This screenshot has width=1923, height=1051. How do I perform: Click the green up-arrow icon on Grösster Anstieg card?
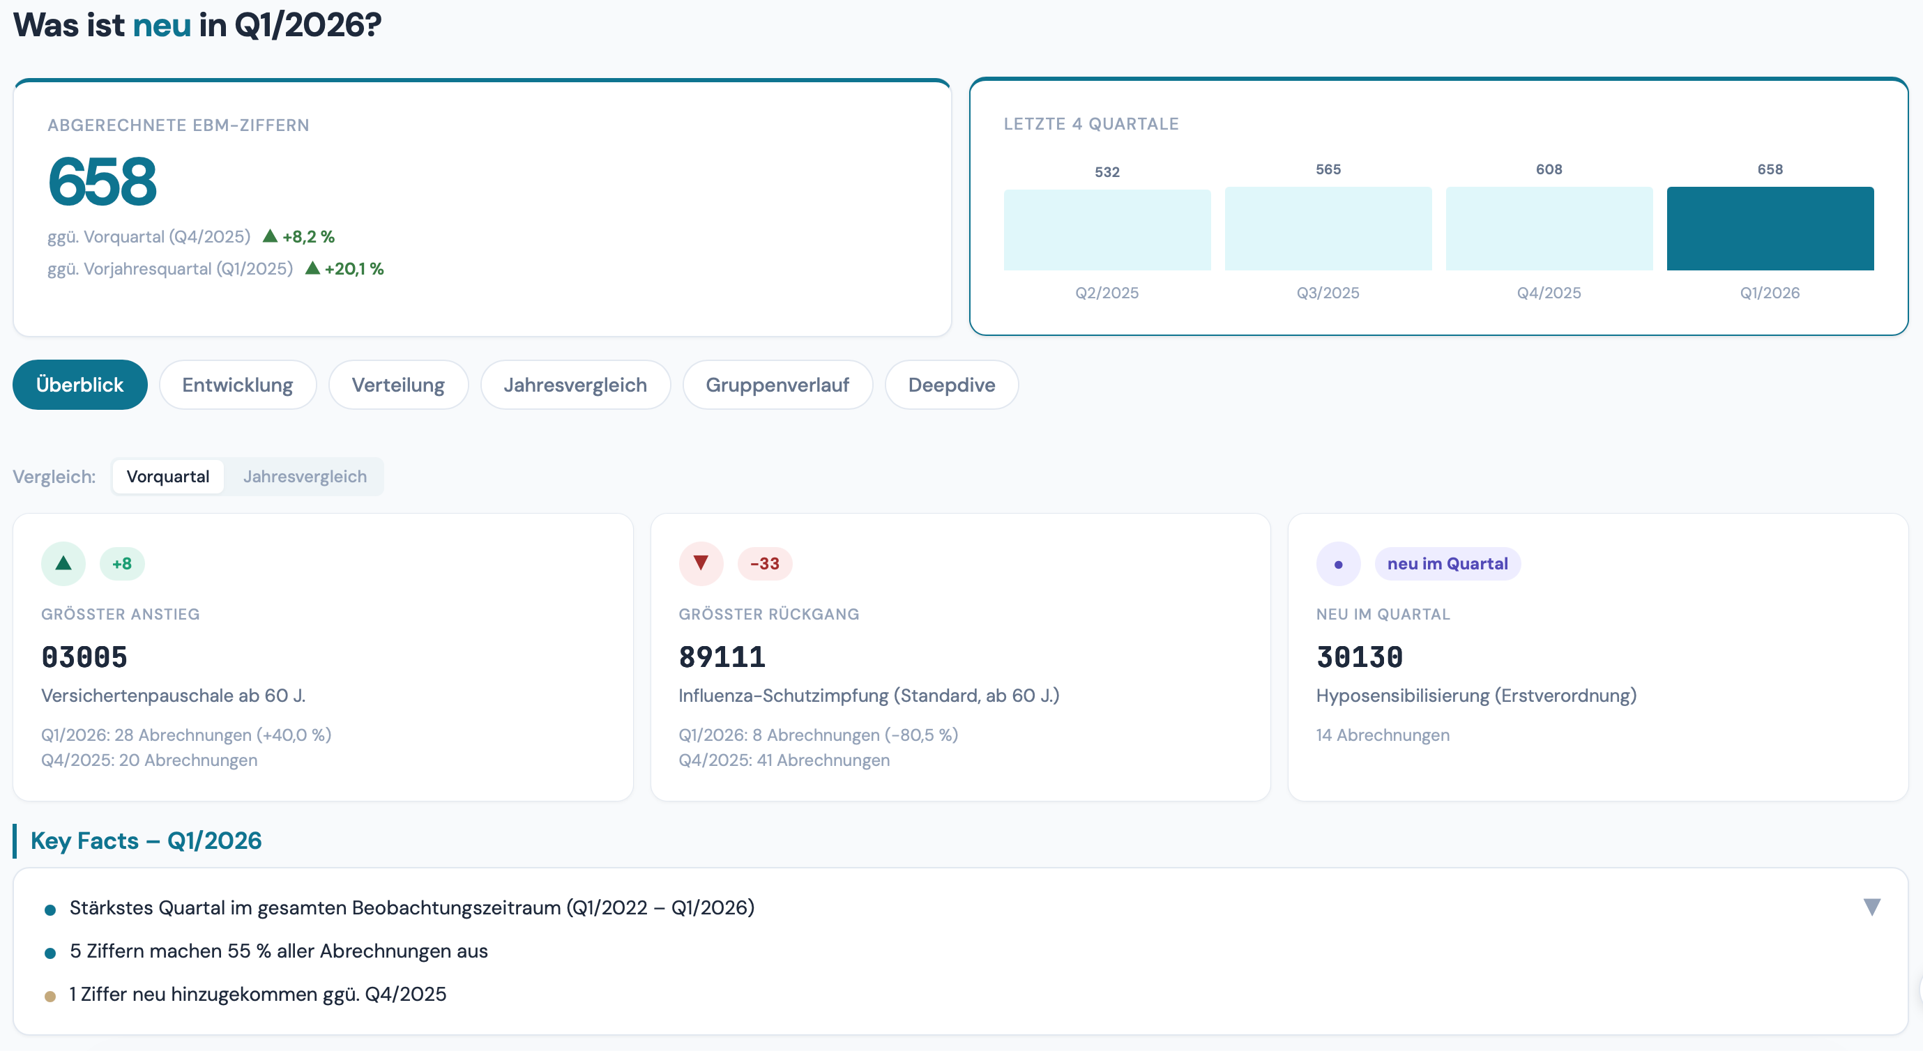coord(63,564)
